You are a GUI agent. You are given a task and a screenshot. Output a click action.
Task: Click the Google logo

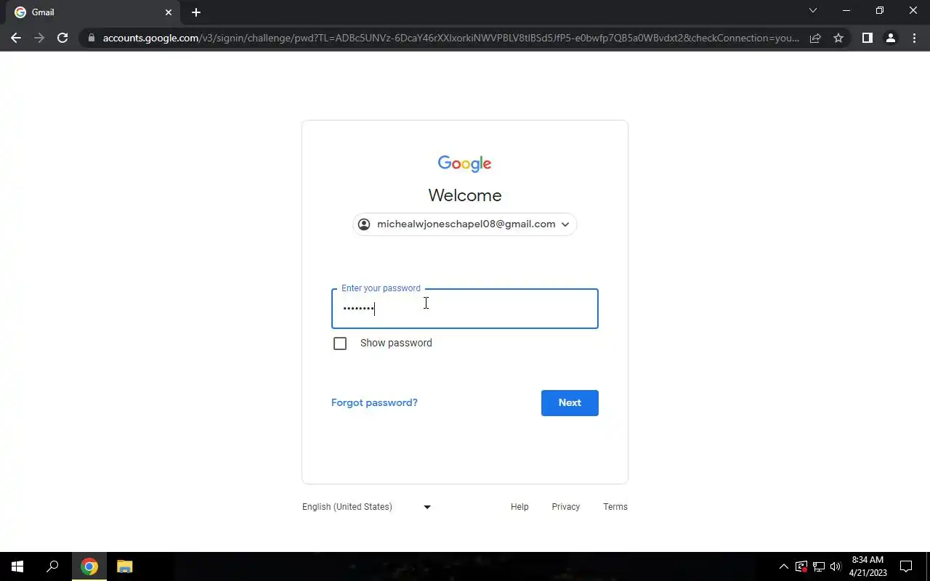465,163
